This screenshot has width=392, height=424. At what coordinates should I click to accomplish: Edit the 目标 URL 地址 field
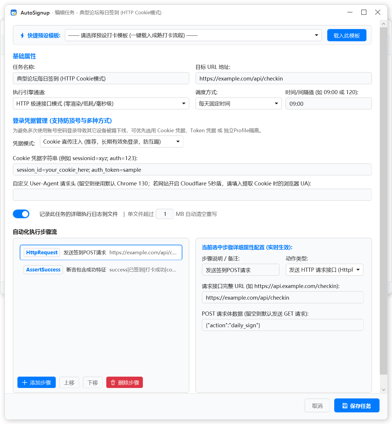284,78
